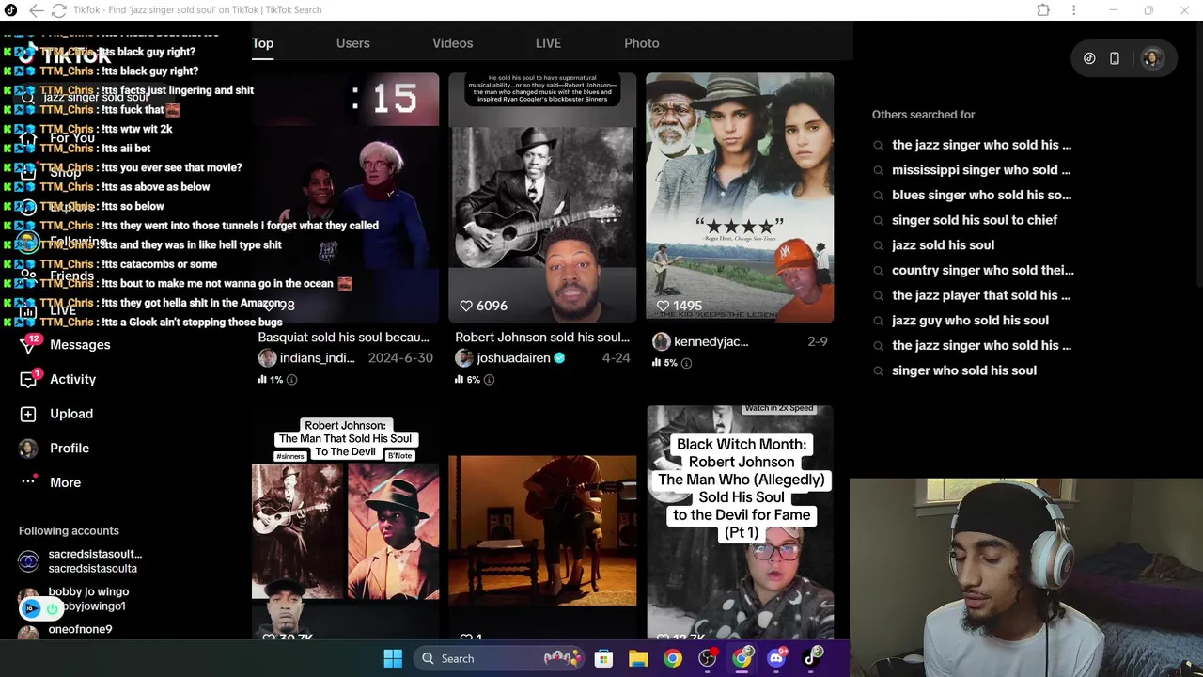Switch to the Users tab
The image size is (1203, 677).
tap(352, 43)
